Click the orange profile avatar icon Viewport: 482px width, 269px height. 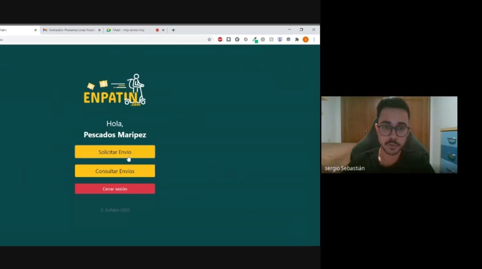click(305, 40)
